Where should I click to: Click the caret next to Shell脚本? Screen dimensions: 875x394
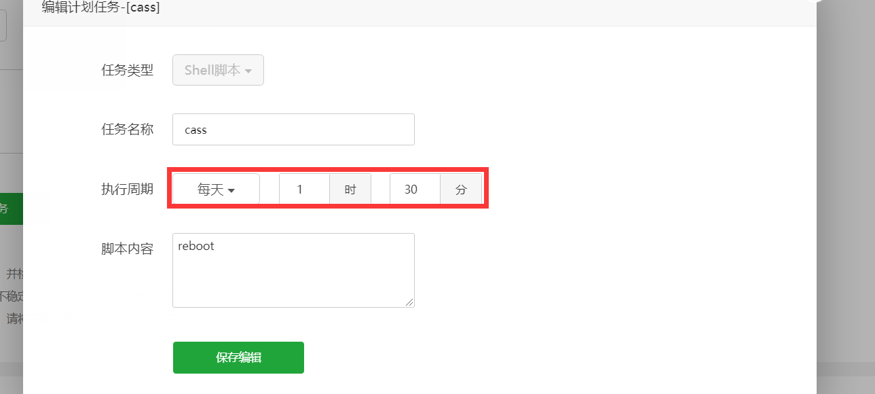[248, 71]
